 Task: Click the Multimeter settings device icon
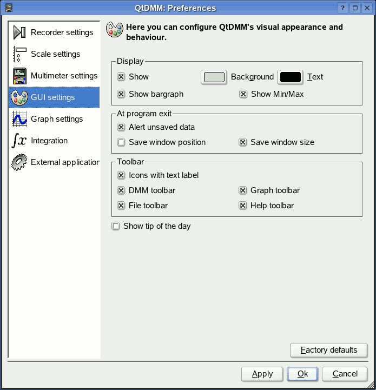[19, 76]
